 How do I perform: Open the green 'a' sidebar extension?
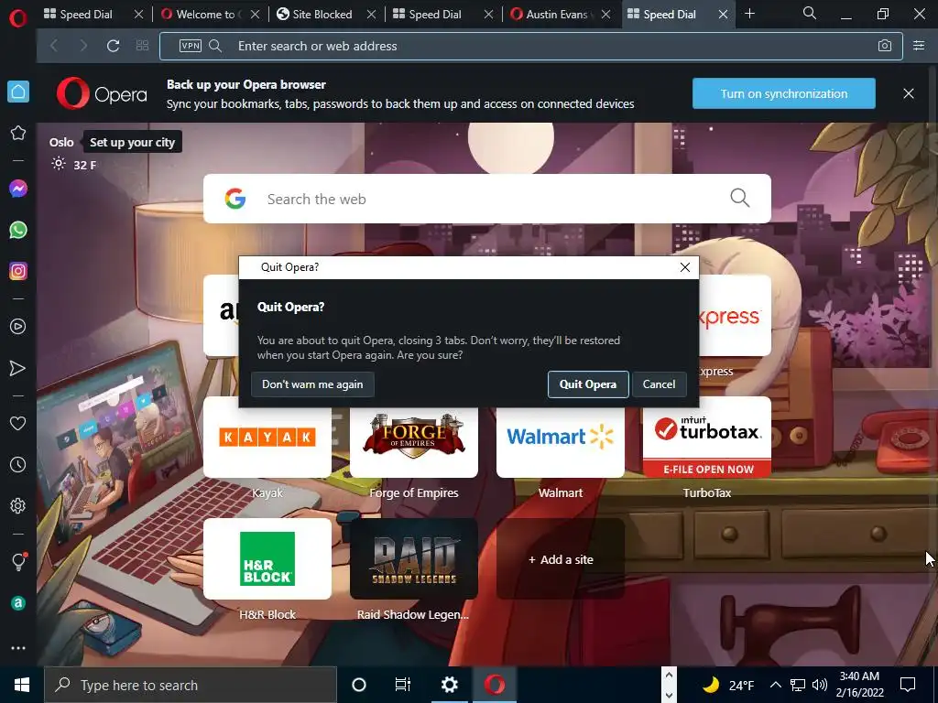[x=18, y=603]
